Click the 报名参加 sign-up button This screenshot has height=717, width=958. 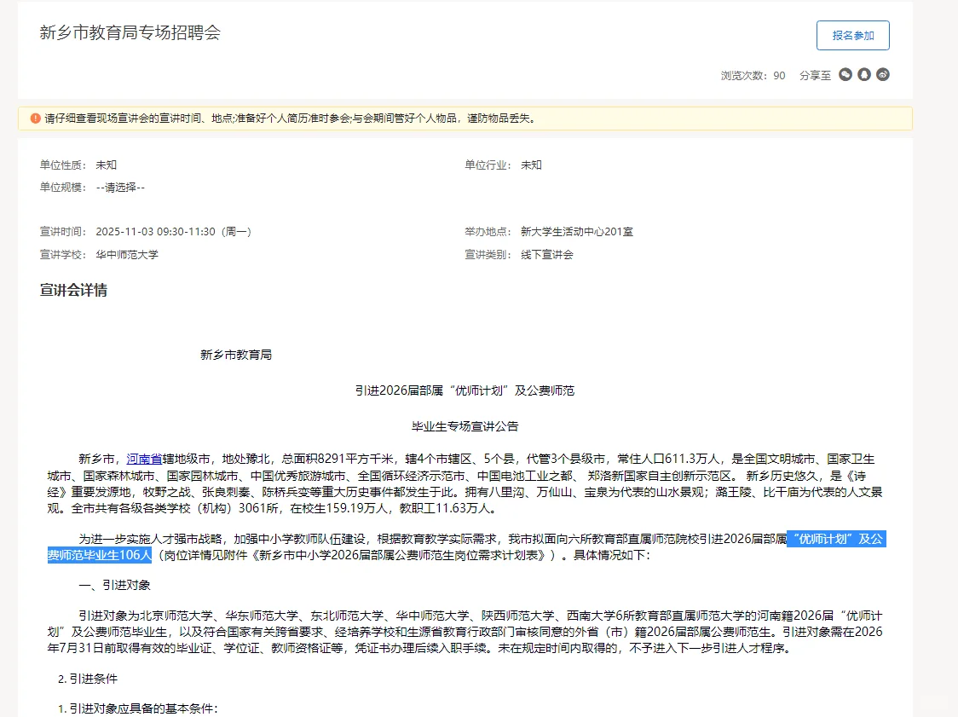point(853,36)
